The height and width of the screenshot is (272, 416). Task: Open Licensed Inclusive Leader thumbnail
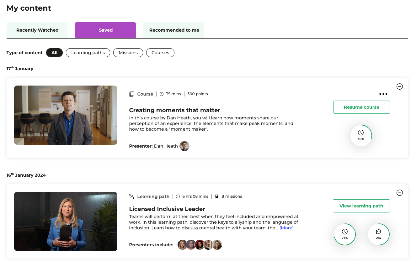click(66, 221)
